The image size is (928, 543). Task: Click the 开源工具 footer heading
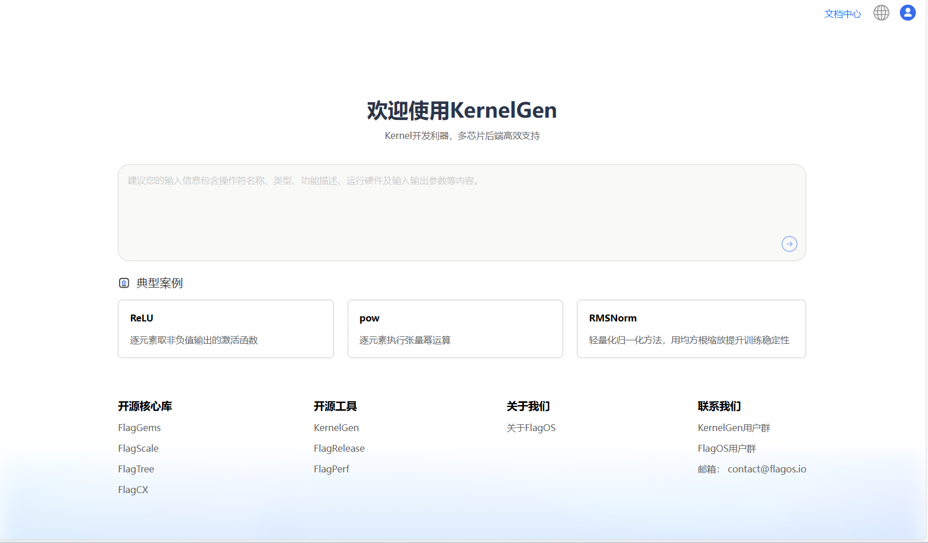pos(336,406)
